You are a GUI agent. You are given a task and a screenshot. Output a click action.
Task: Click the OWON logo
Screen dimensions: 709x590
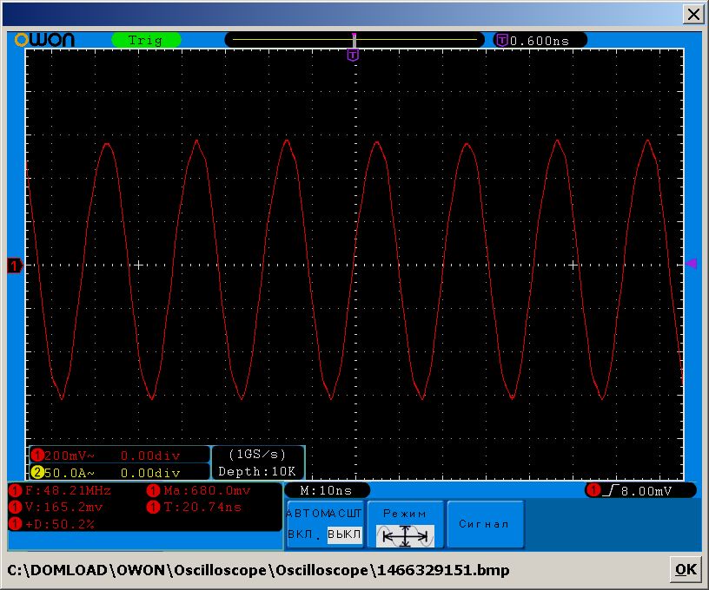[x=45, y=40]
